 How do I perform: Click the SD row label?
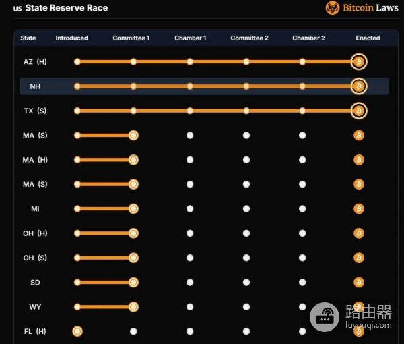35,283
